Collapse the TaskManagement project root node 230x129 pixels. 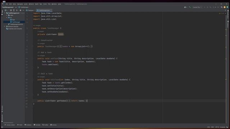(5, 13)
